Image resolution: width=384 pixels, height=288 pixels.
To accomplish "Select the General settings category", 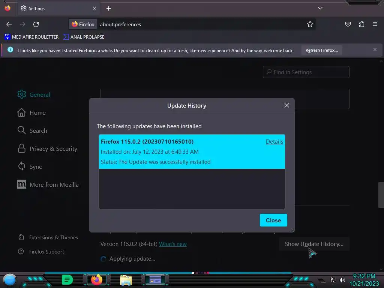I will click(x=34, y=94).
